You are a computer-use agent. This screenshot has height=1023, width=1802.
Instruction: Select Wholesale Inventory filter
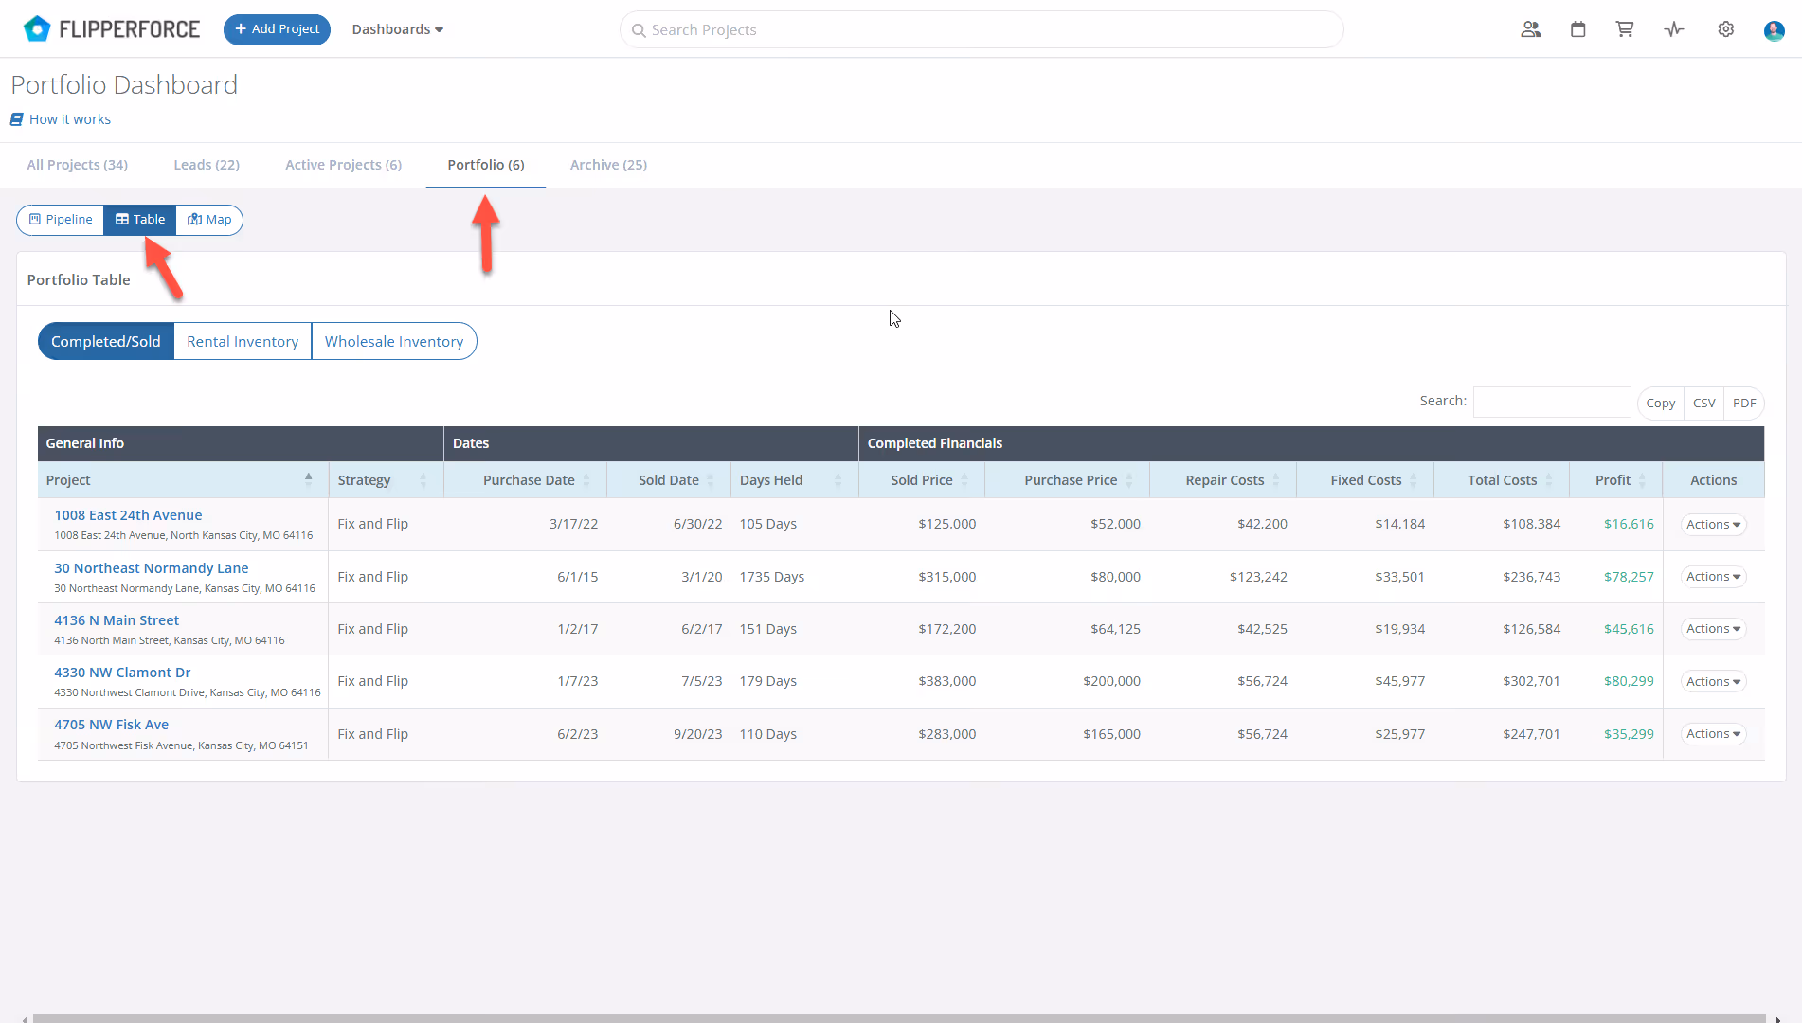pyautogui.click(x=394, y=341)
